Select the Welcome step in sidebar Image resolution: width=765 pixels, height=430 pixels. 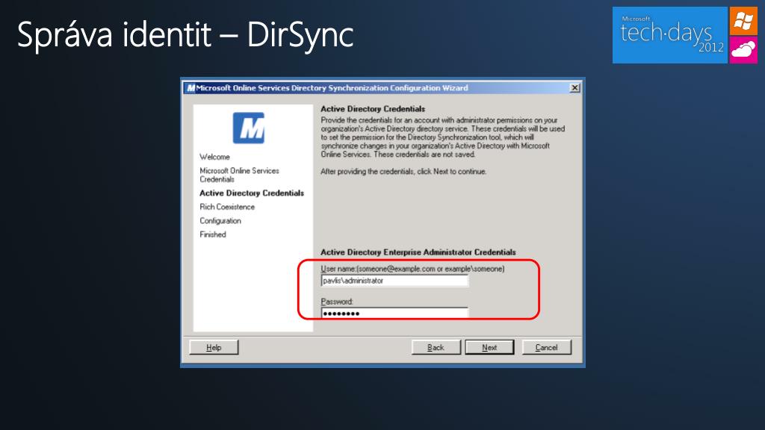[x=214, y=157]
